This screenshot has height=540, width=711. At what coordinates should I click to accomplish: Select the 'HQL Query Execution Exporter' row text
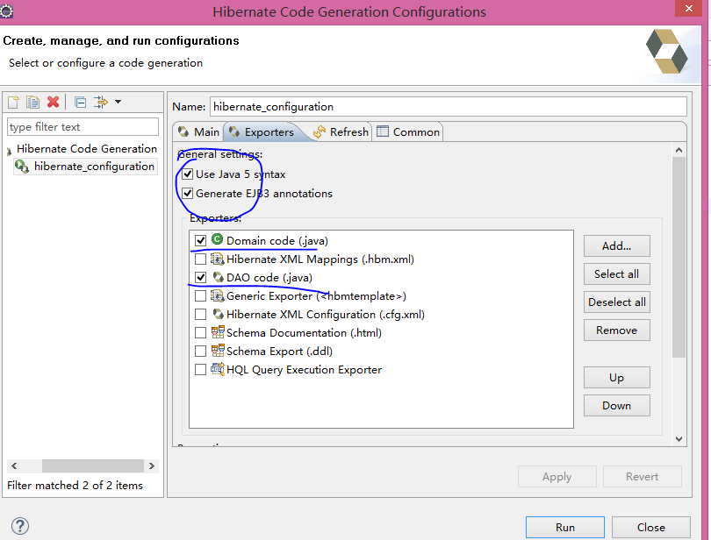304,370
